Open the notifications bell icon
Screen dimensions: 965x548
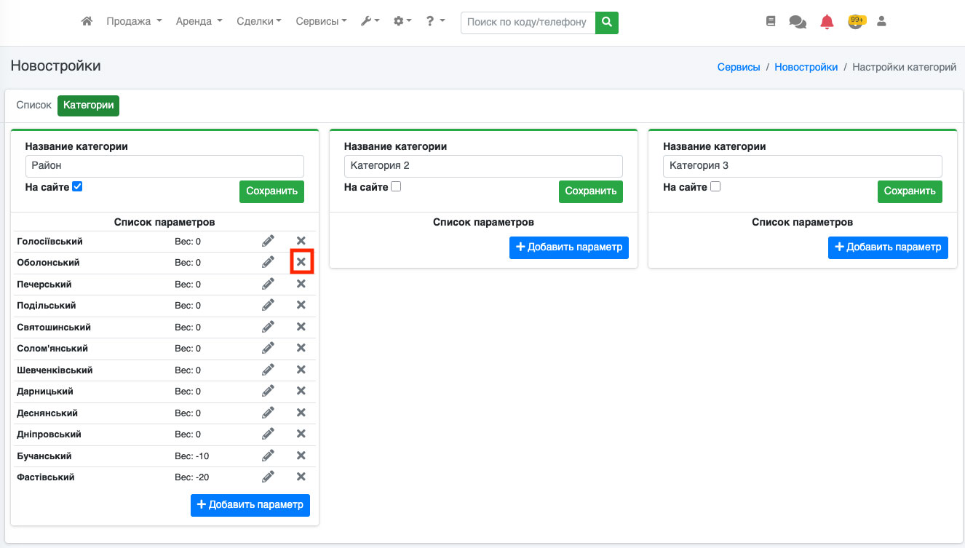(x=827, y=22)
